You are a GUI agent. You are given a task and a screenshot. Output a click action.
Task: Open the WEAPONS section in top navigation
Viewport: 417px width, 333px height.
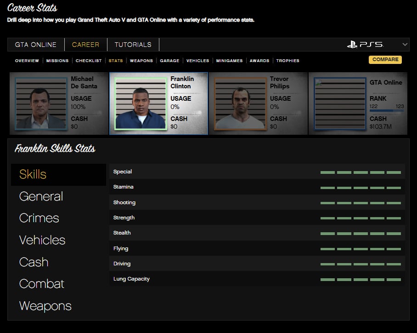pos(141,61)
